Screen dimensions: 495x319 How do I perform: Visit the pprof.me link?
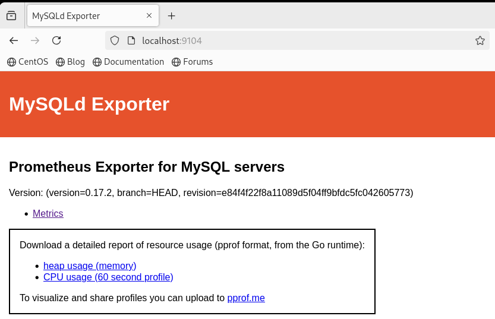click(x=246, y=298)
